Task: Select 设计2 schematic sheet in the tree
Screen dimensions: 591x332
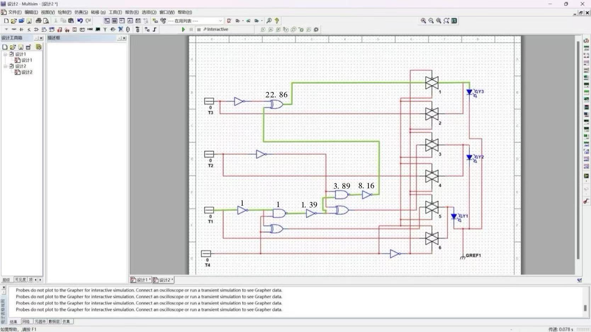Action: (x=23, y=72)
